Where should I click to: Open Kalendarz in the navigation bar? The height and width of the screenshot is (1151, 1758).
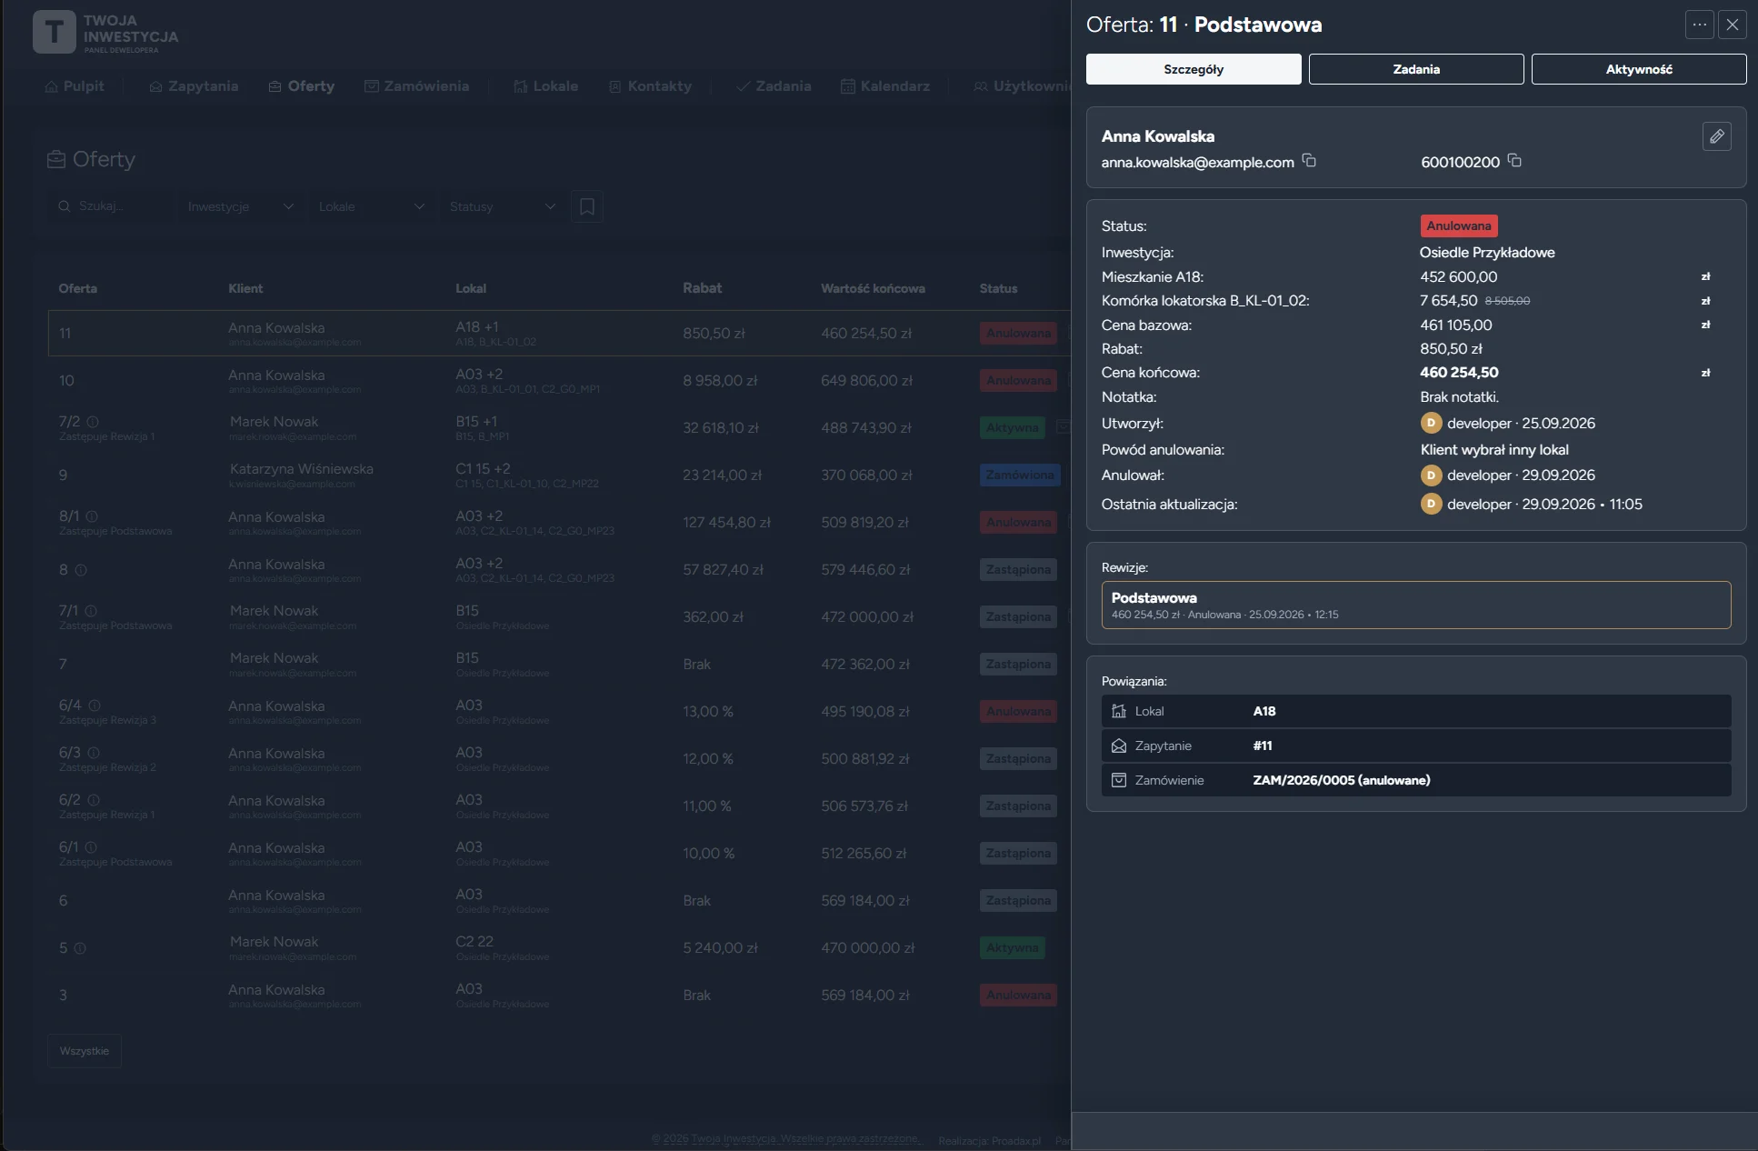pyautogui.click(x=884, y=86)
